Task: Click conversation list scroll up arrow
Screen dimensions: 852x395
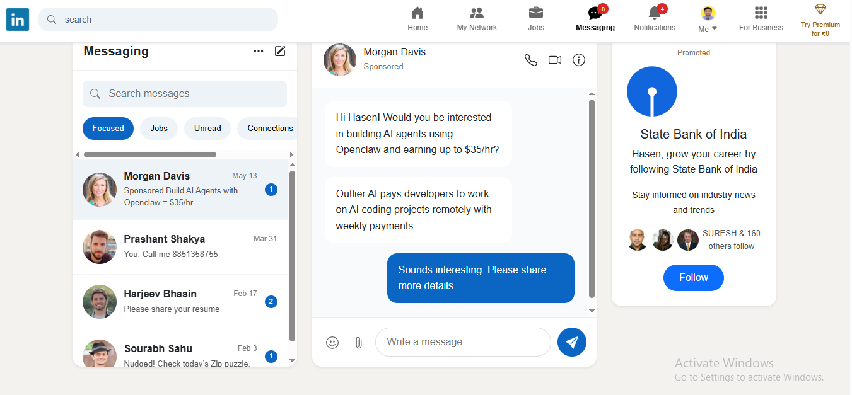Action: click(292, 165)
